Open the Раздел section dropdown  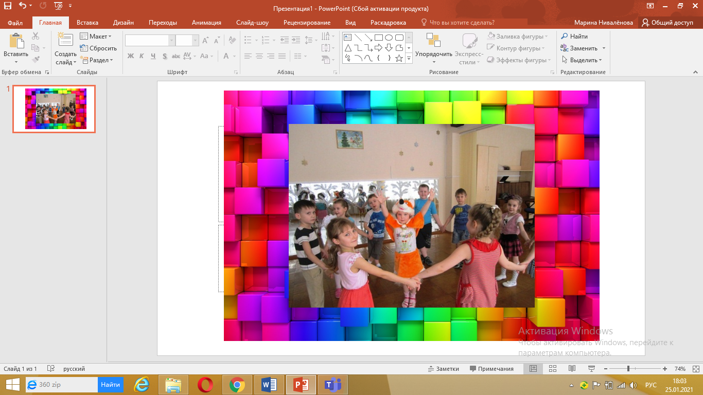96,60
